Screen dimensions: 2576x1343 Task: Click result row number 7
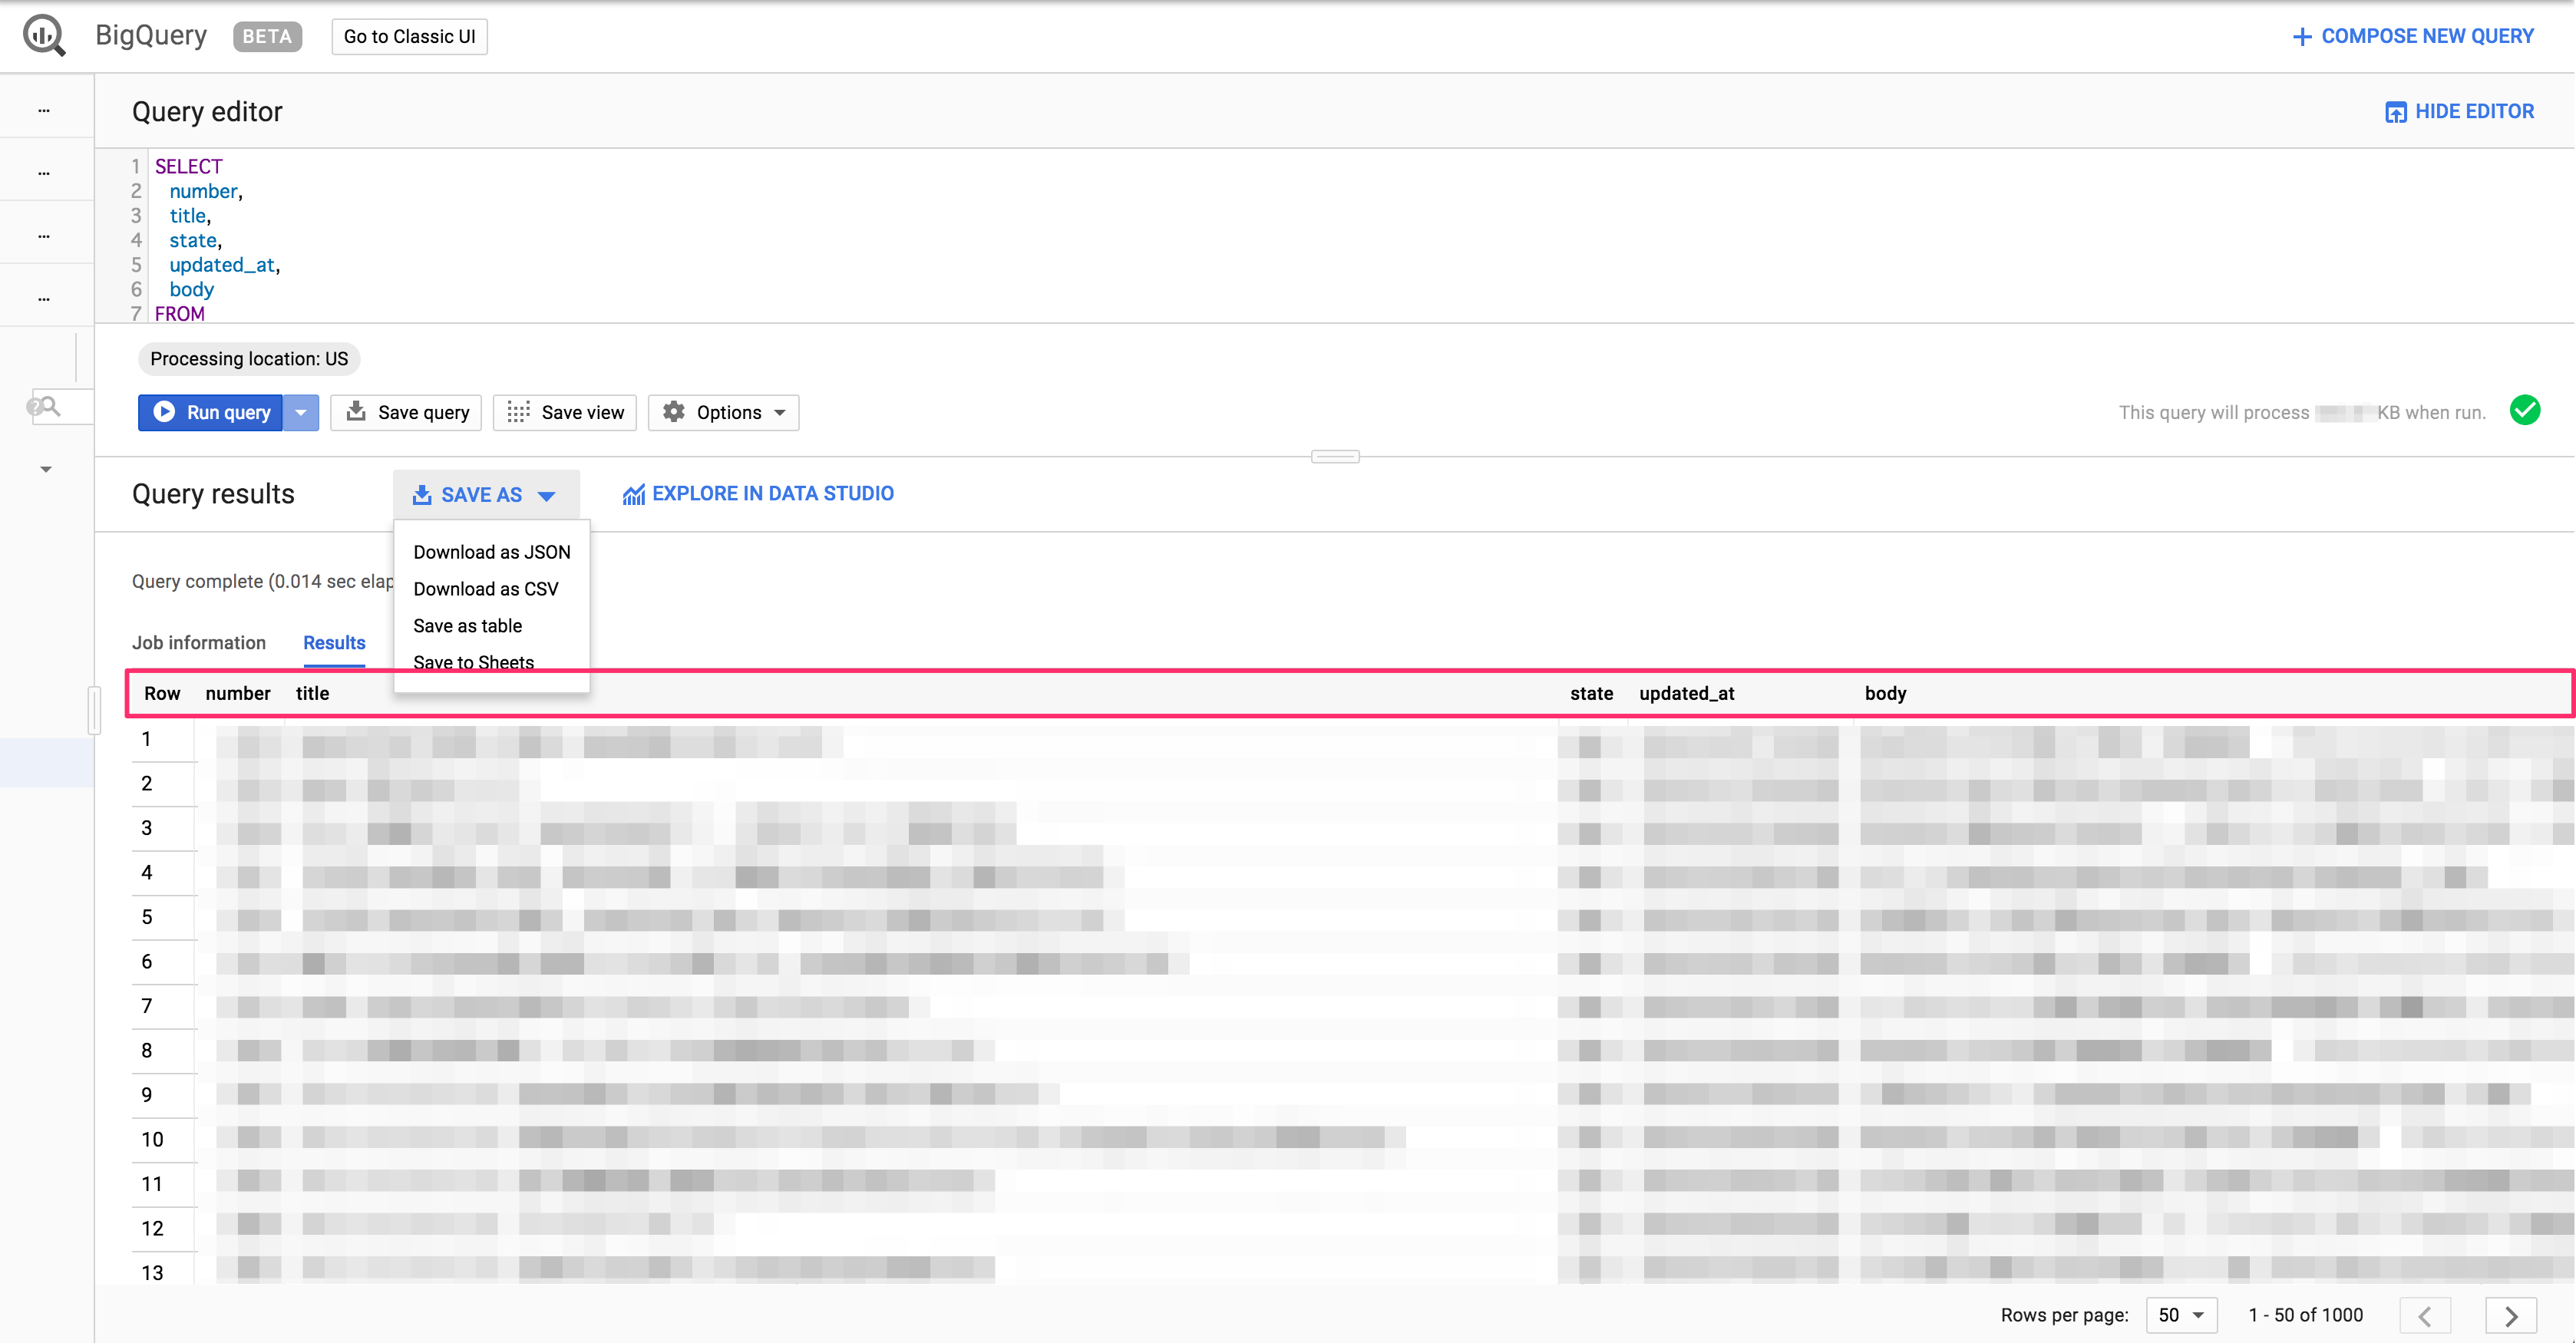coord(147,1006)
